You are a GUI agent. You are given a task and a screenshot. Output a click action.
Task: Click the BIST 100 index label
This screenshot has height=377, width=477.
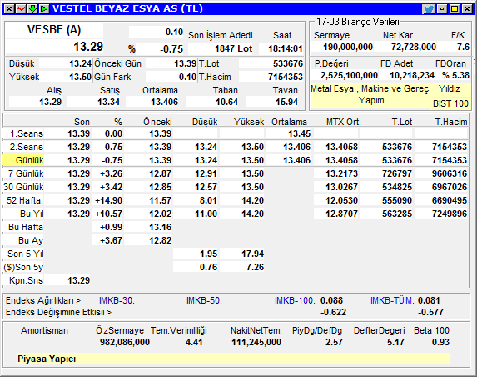pyautogui.click(x=450, y=103)
